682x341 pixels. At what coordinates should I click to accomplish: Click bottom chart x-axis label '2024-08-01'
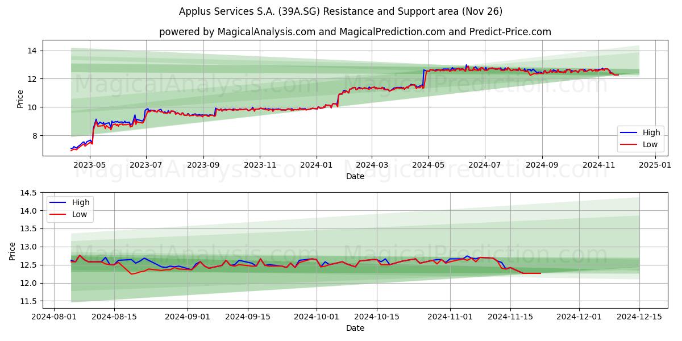point(54,317)
